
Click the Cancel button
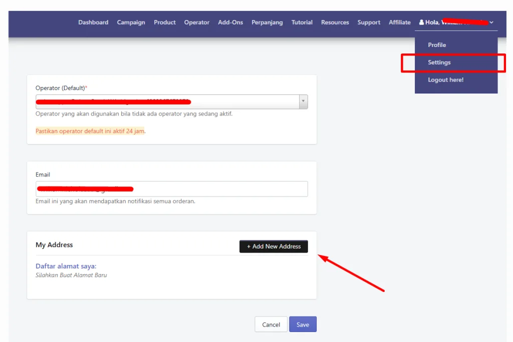(x=271, y=324)
